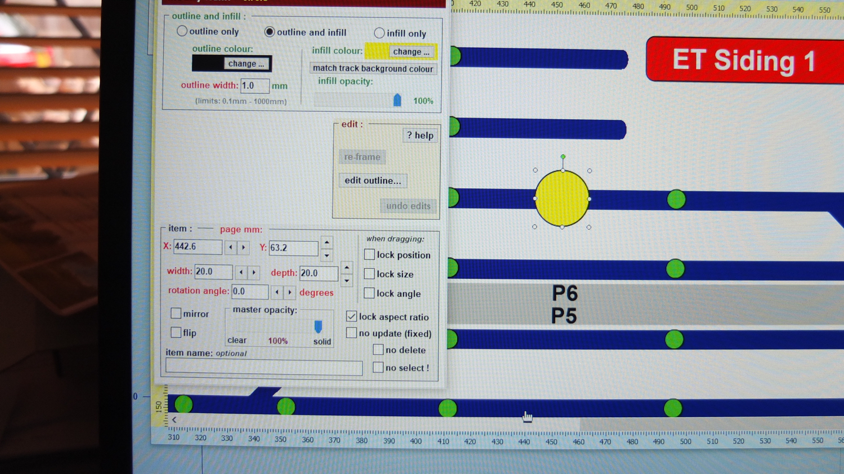Tick the 'flip' checkbox
Viewport: 844px width, 474px height.
pos(176,332)
